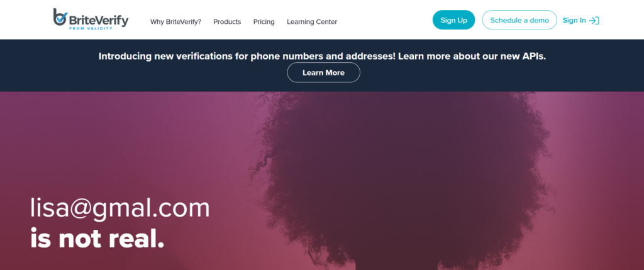The width and height of the screenshot is (644, 270).
Task: Open the Learning Center nav item
Action: (312, 22)
